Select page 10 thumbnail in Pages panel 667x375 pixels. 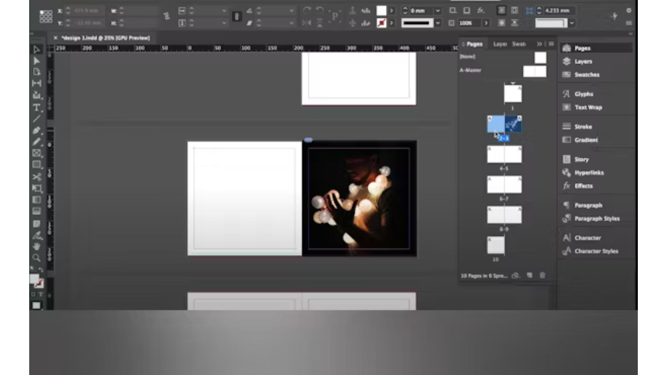tap(495, 245)
